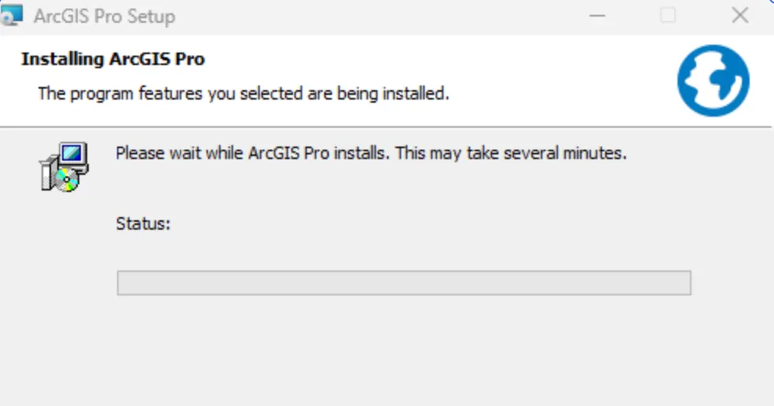Click the ArcGIS Pro globe logo
The width and height of the screenshot is (774, 406).
point(713,80)
